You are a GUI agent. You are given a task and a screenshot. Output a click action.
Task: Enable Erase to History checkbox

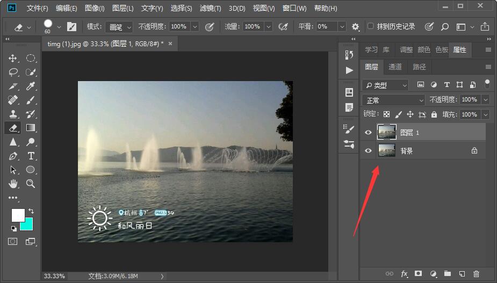coord(371,26)
